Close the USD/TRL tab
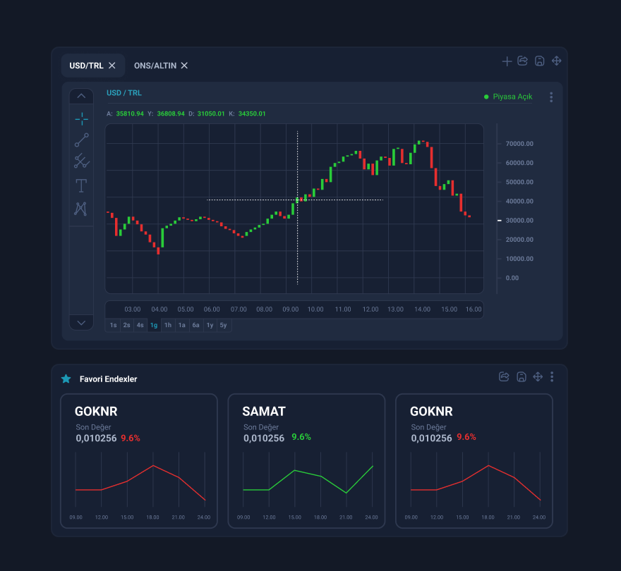The height and width of the screenshot is (571, 621). coord(111,66)
